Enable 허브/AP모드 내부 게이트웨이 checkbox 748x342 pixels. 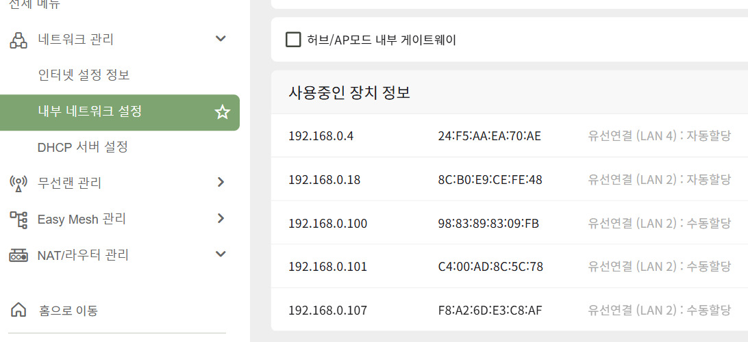pos(293,40)
